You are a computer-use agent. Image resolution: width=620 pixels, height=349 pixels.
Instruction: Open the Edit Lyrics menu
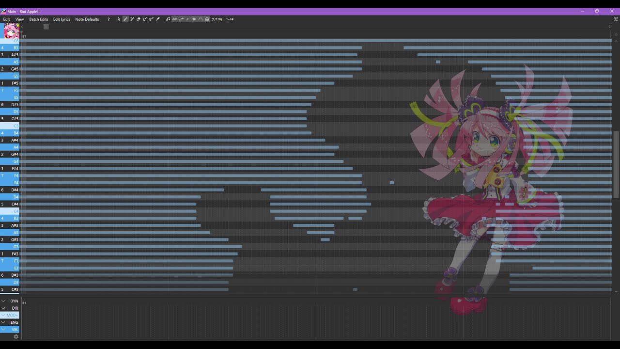[x=62, y=19]
